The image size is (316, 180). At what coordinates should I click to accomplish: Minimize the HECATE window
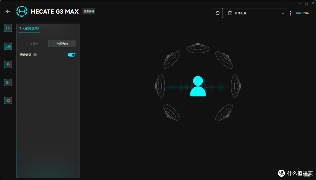click(x=300, y=3)
